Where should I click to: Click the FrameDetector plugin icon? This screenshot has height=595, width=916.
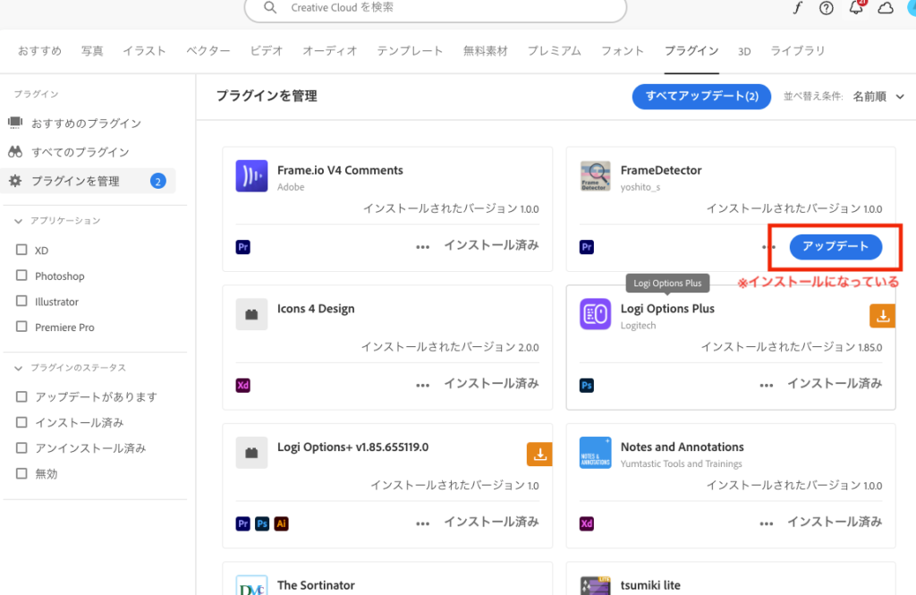(x=595, y=176)
